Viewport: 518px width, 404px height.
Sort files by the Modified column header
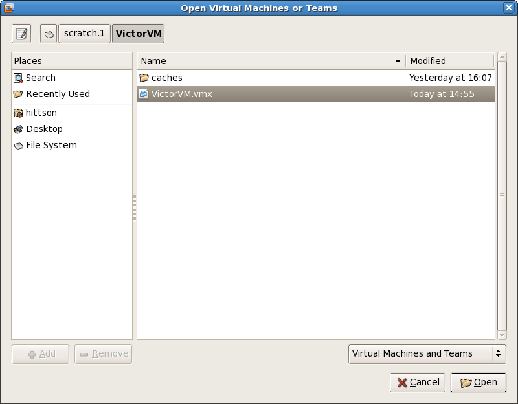pos(449,60)
